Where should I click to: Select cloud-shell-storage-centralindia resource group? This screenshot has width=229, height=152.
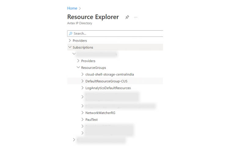point(110,74)
